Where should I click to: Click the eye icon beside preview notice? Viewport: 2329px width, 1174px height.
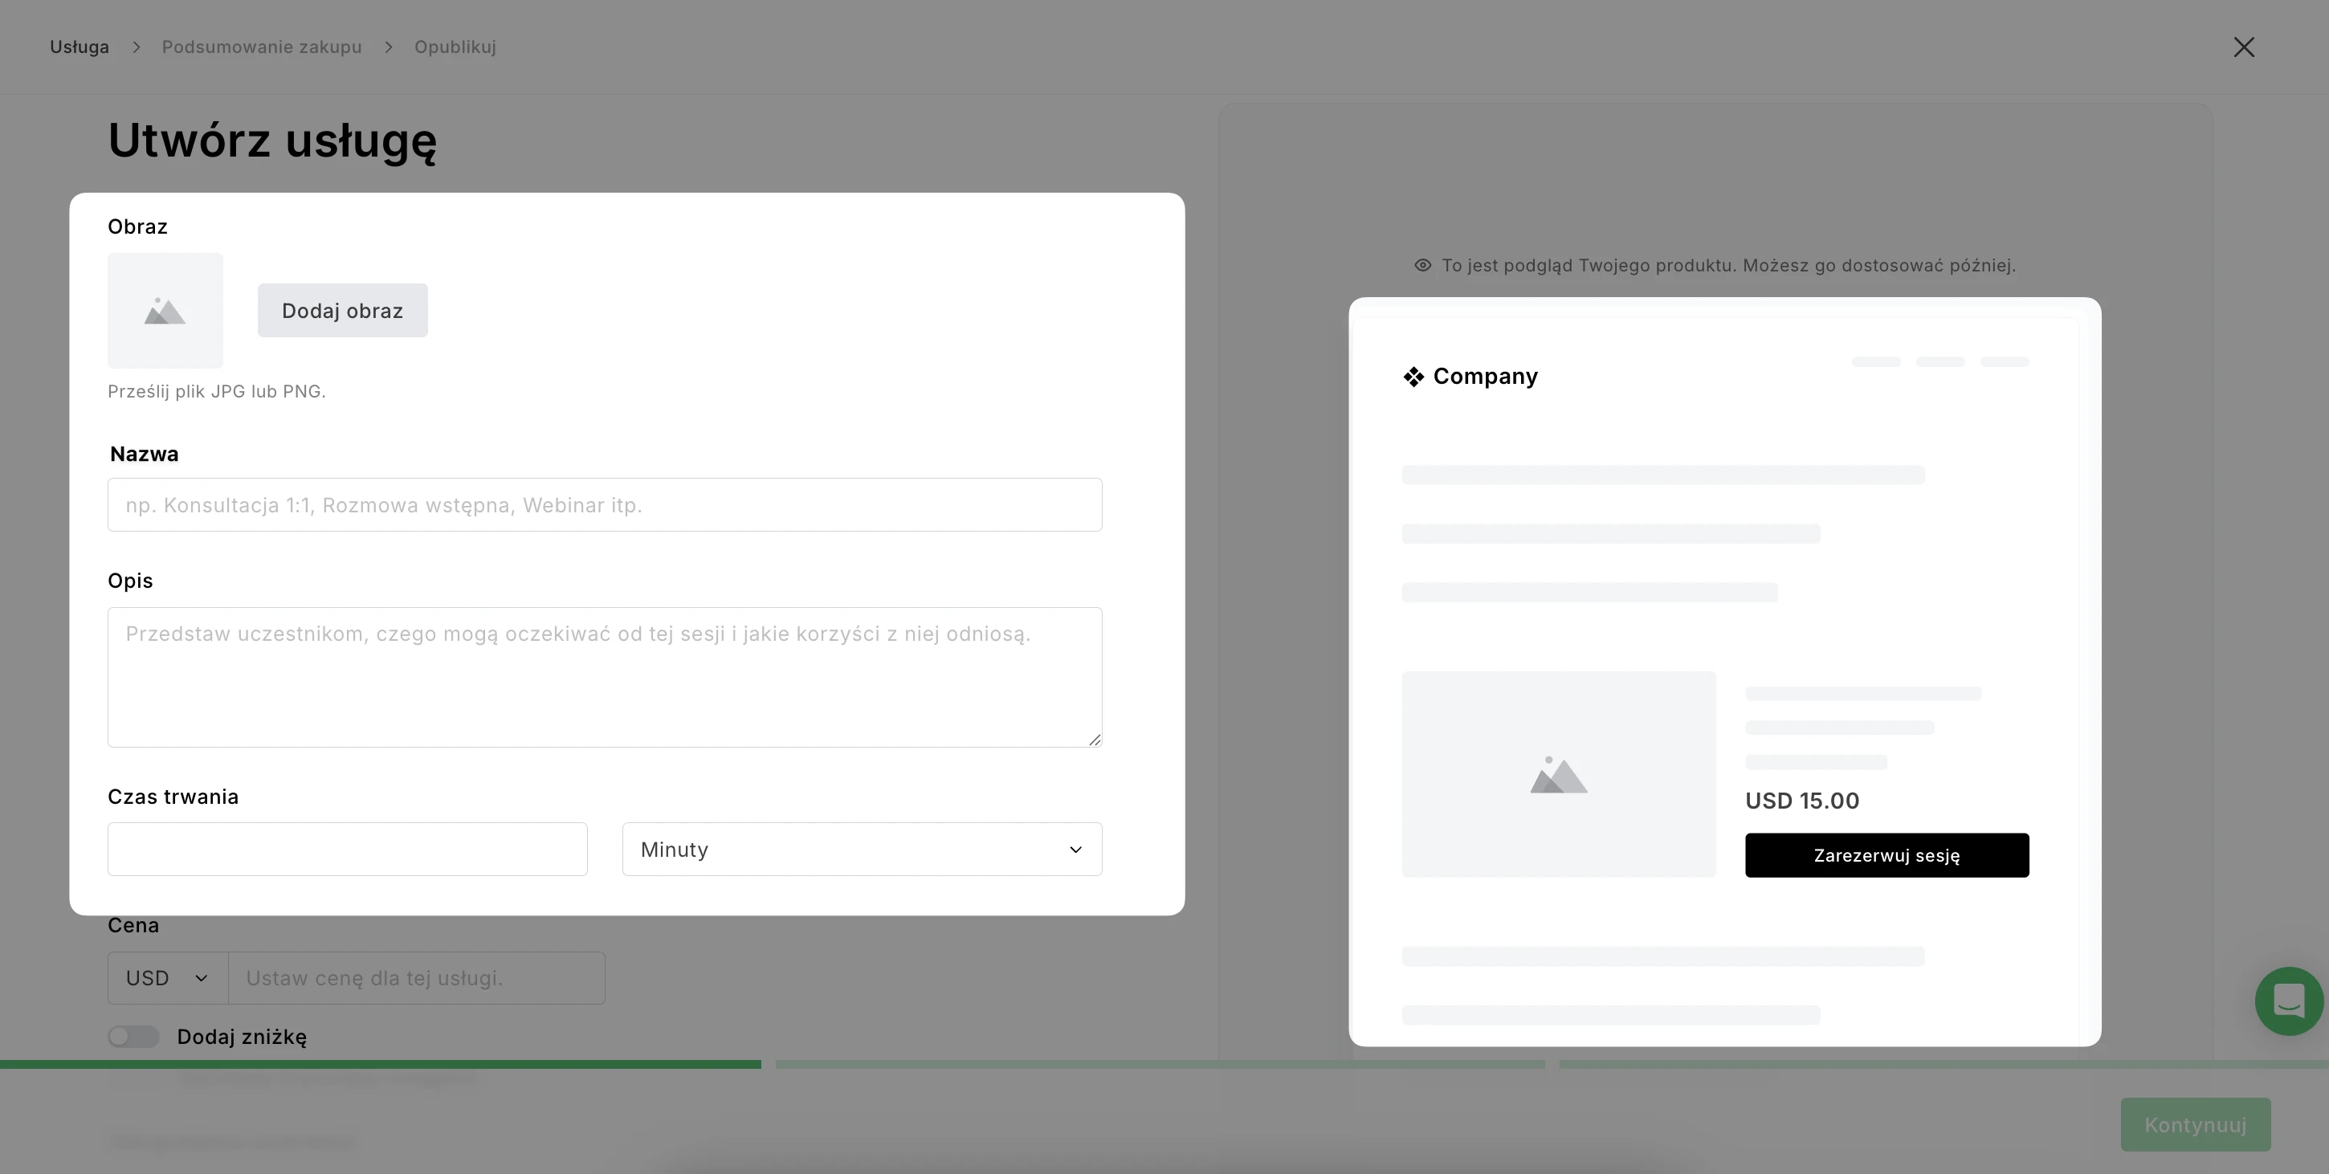point(1422,265)
